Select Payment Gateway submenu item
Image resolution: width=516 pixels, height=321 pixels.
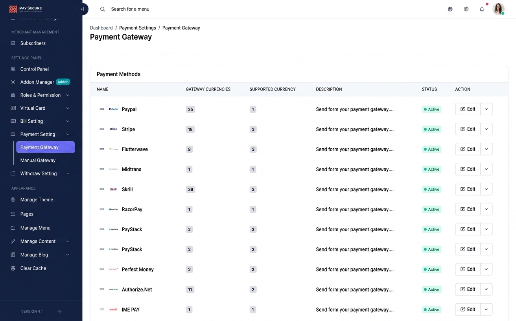[x=45, y=147]
